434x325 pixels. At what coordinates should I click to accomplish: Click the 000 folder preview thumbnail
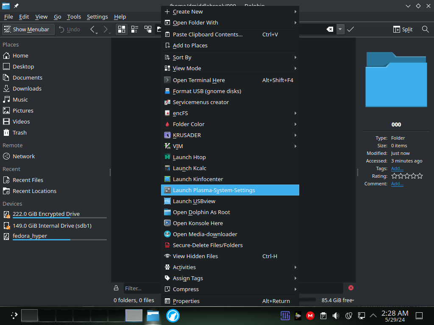click(396, 80)
